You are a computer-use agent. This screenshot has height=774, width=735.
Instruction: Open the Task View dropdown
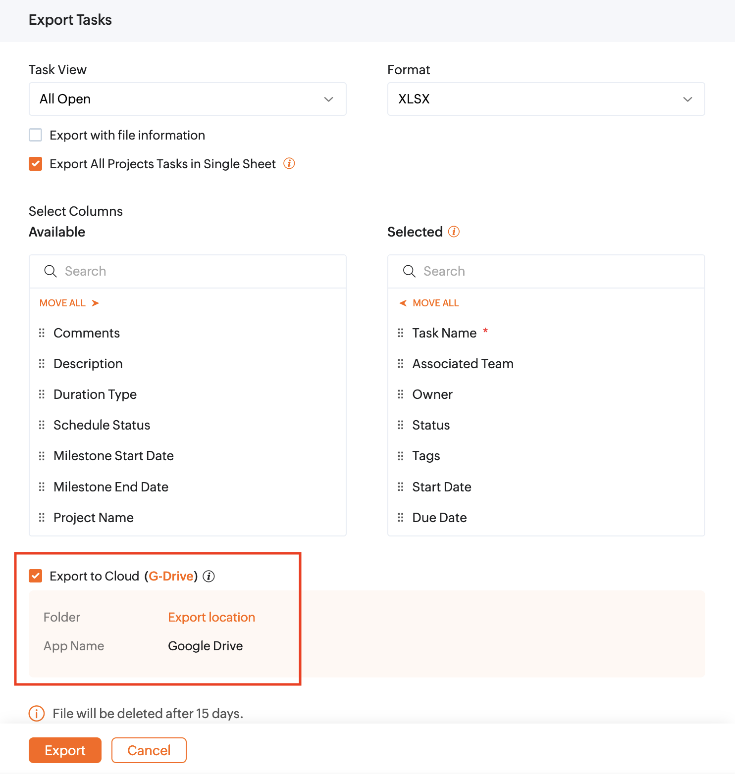pos(187,99)
